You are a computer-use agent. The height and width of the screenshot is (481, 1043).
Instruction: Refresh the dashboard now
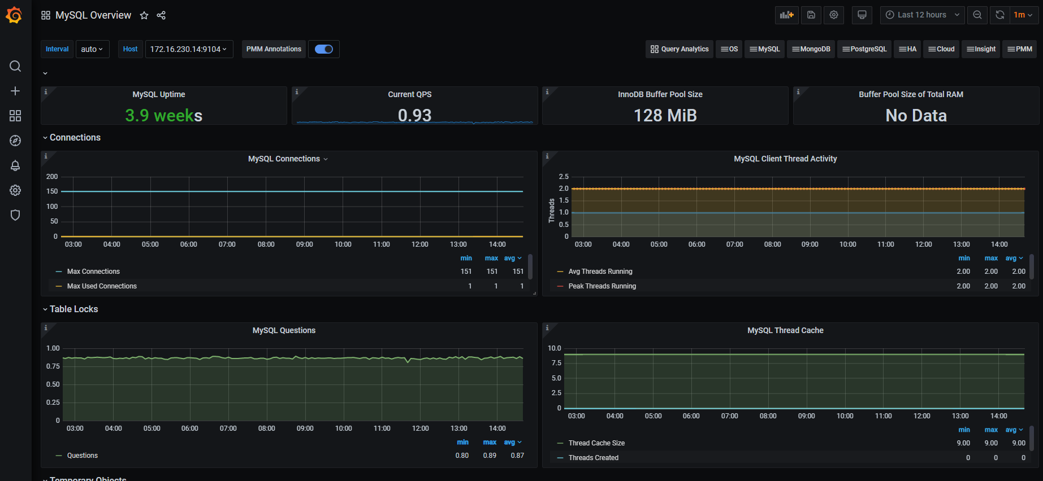coord(999,15)
